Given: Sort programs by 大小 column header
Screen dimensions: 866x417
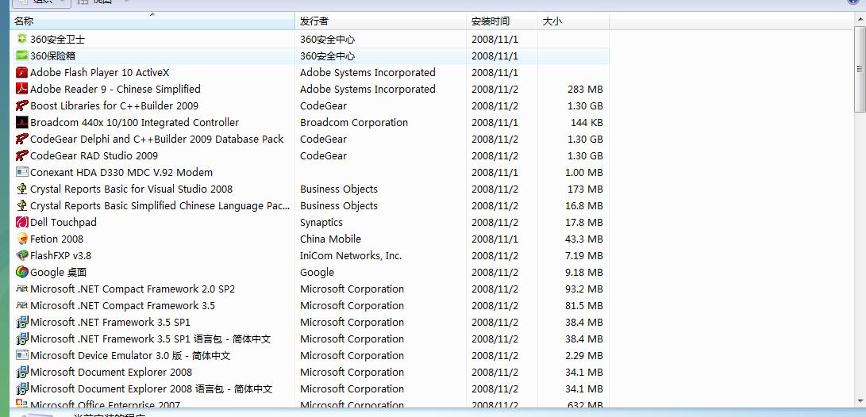Looking at the screenshot, I should pyautogui.click(x=573, y=21).
